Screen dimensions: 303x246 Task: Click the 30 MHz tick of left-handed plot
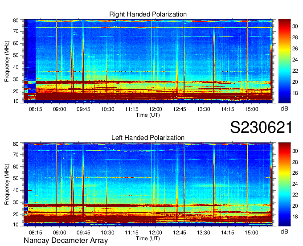[16, 202]
